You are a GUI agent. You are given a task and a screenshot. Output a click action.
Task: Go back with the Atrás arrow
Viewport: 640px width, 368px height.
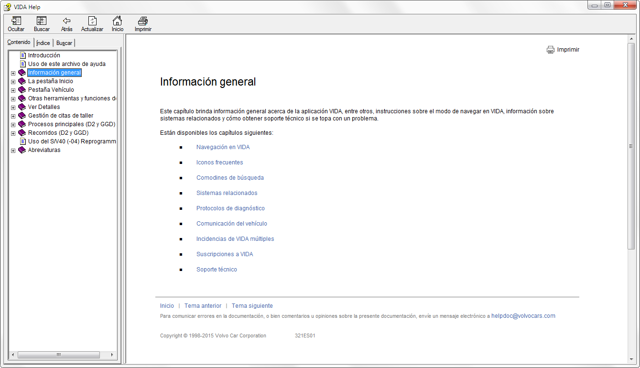[x=67, y=21]
